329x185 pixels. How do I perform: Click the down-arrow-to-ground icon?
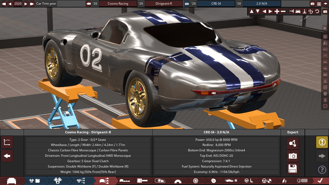[304, 11]
